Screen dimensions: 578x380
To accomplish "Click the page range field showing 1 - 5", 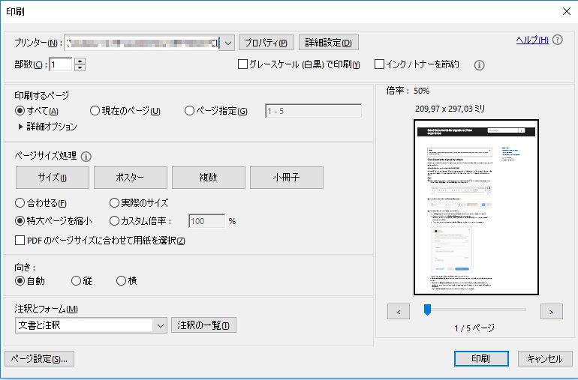I will pos(313,111).
